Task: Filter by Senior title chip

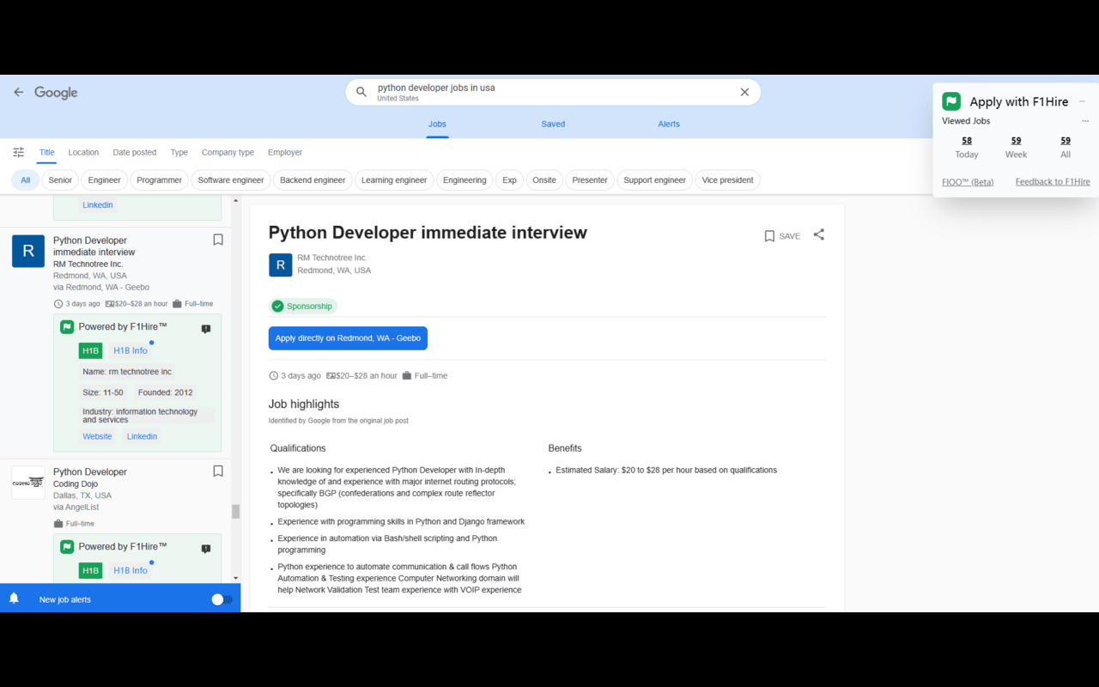Action: coord(60,180)
